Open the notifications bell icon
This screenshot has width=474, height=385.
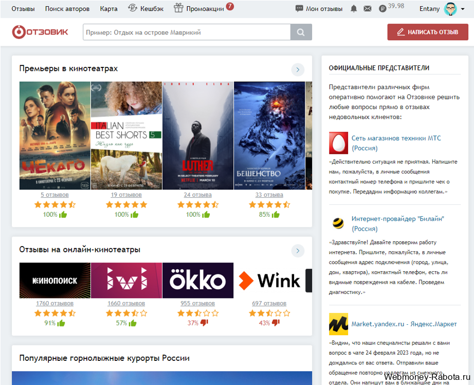[353, 9]
